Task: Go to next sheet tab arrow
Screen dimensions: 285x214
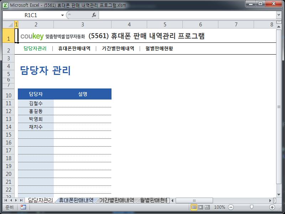Action: coord(16,200)
